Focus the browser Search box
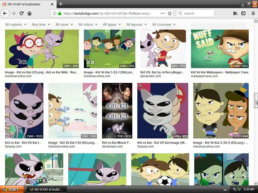 point(195,13)
